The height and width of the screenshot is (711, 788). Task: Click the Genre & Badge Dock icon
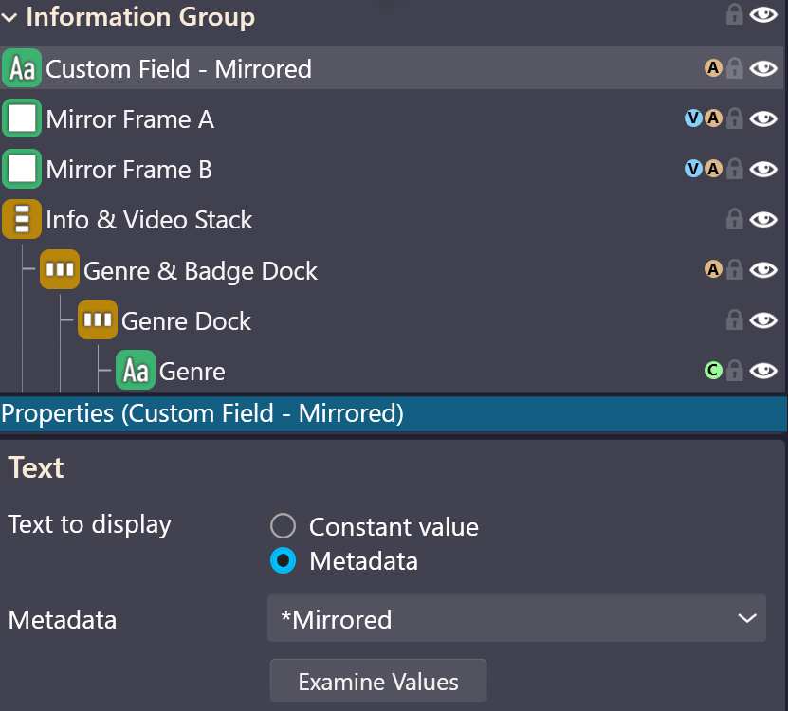[60, 269]
